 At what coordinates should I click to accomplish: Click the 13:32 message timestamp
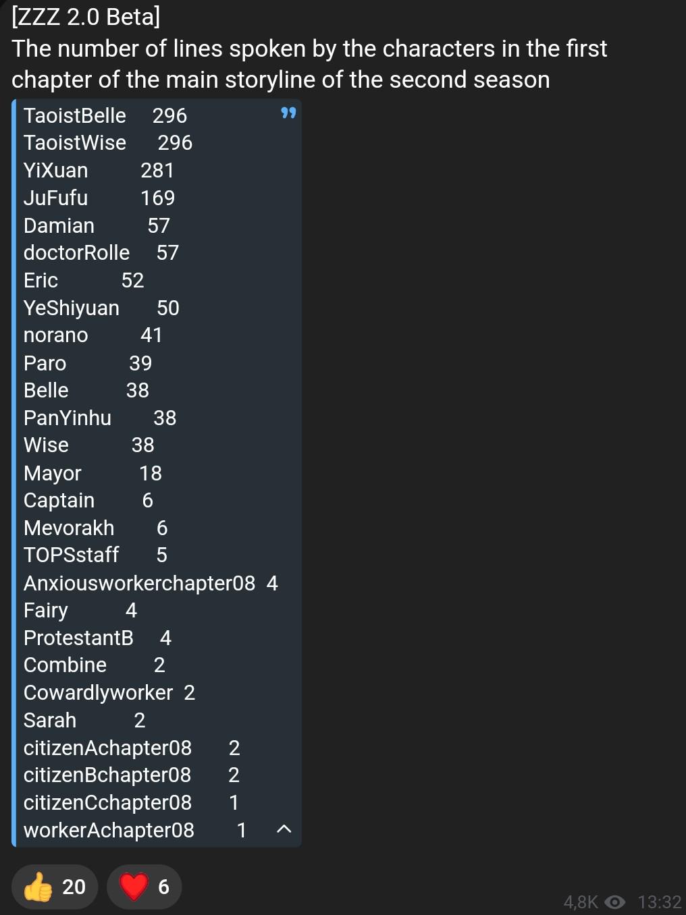click(x=660, y=902)
